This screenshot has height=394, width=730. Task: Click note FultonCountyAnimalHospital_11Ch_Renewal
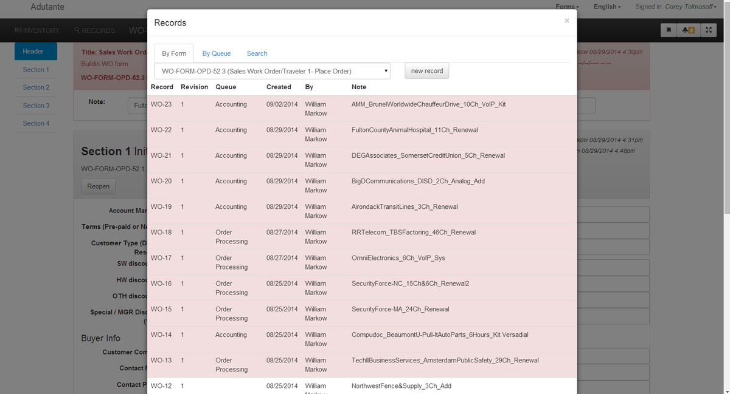point(415,130)
